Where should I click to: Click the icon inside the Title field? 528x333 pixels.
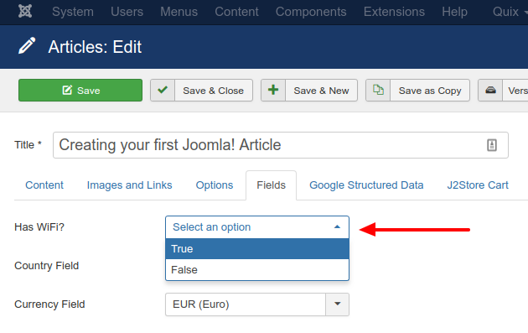[x=492, y=145]
